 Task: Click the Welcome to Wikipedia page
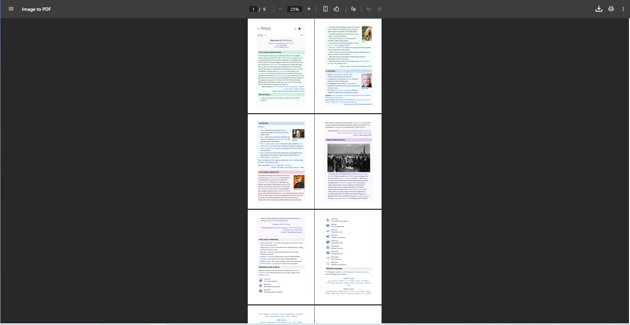(281, 66)
